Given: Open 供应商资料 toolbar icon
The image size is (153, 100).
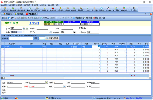Looking at the screenshot, I should click(21, 9).
